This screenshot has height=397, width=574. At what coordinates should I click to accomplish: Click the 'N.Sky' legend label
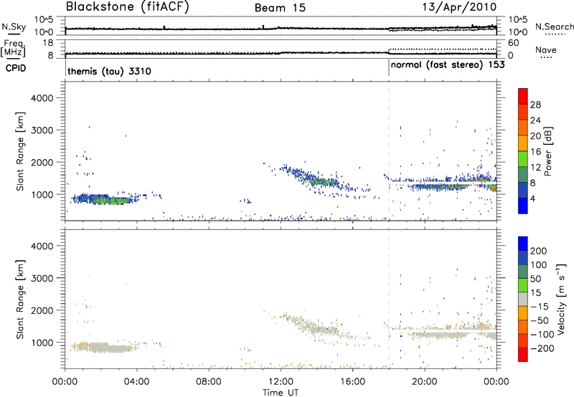[14, 27]
